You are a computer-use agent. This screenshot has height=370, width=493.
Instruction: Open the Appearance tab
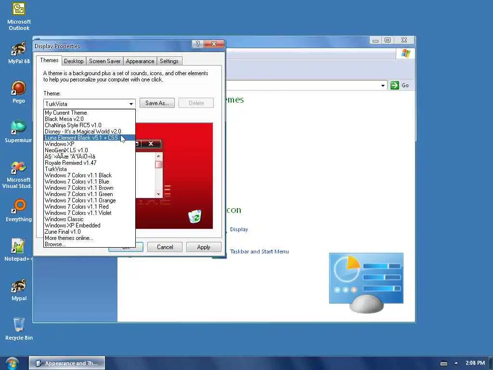pos(140,61)
